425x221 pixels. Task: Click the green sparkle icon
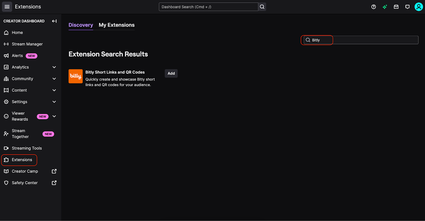(385, 7)
